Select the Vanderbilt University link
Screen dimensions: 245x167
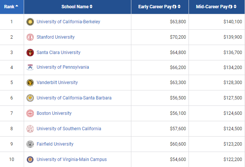57,83
